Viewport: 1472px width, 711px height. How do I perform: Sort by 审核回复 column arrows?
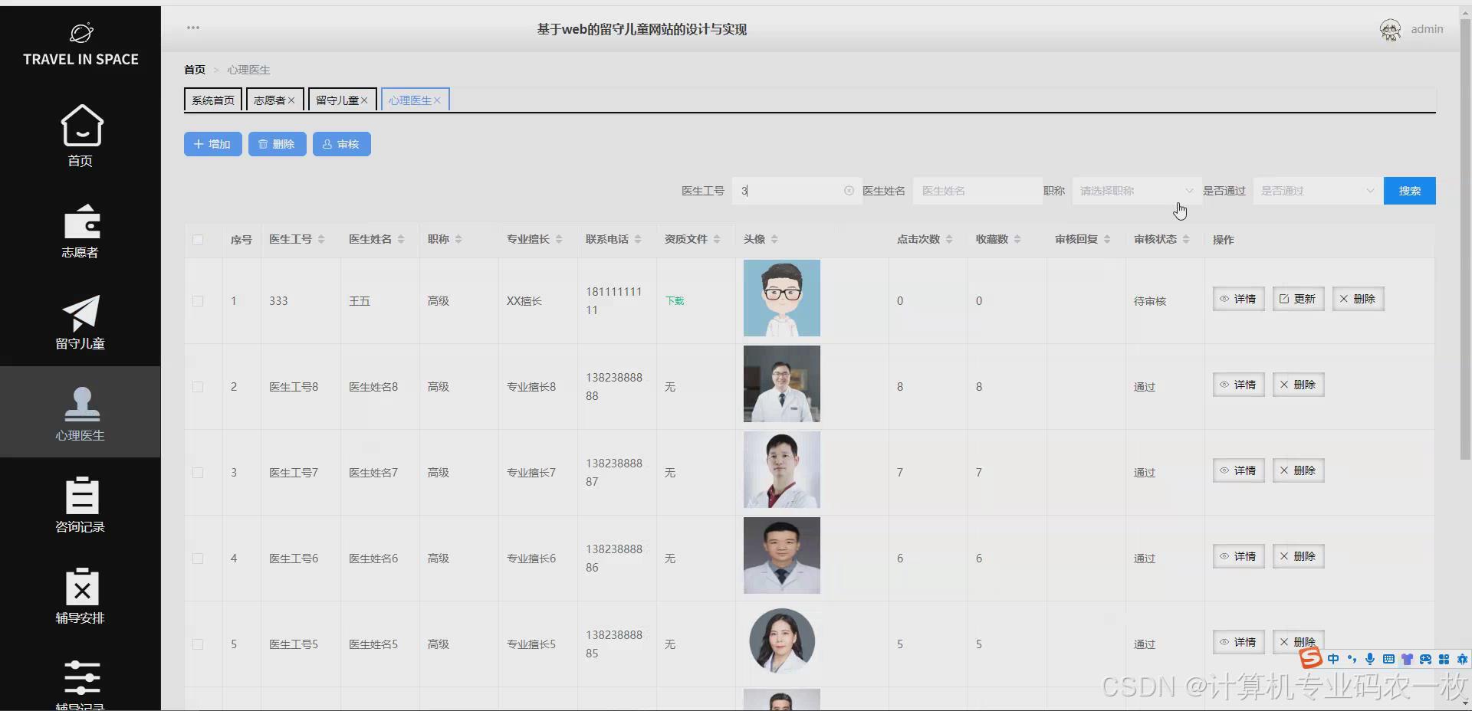(x=1107, y=239)
